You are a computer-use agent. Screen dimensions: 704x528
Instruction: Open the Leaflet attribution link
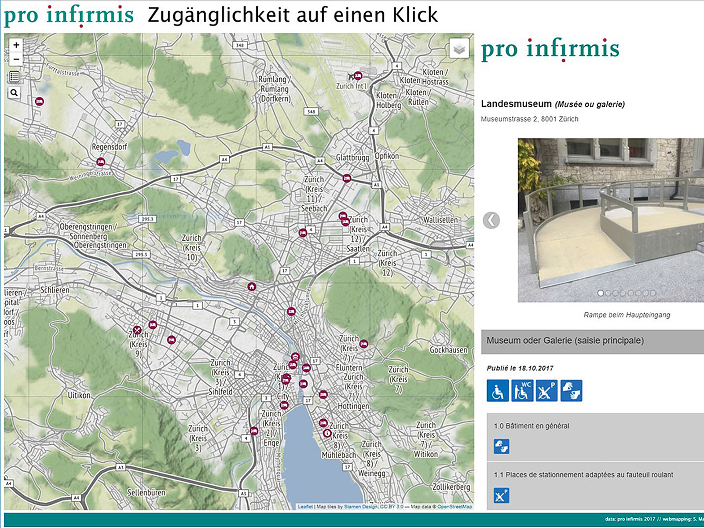[305, 506]
